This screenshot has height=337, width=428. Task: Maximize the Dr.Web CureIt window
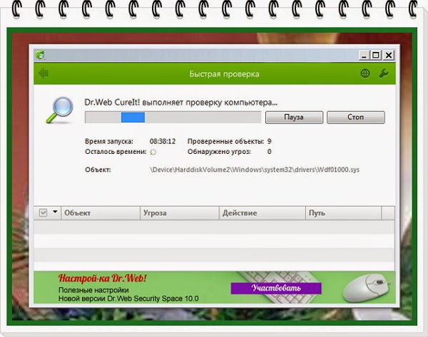pyautogui.click(x=376, y=56)
